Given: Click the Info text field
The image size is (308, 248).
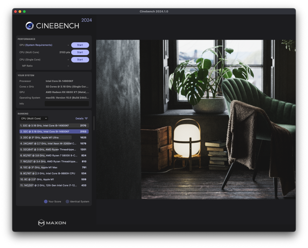Looking at the screenshot, I should point(67,104).
